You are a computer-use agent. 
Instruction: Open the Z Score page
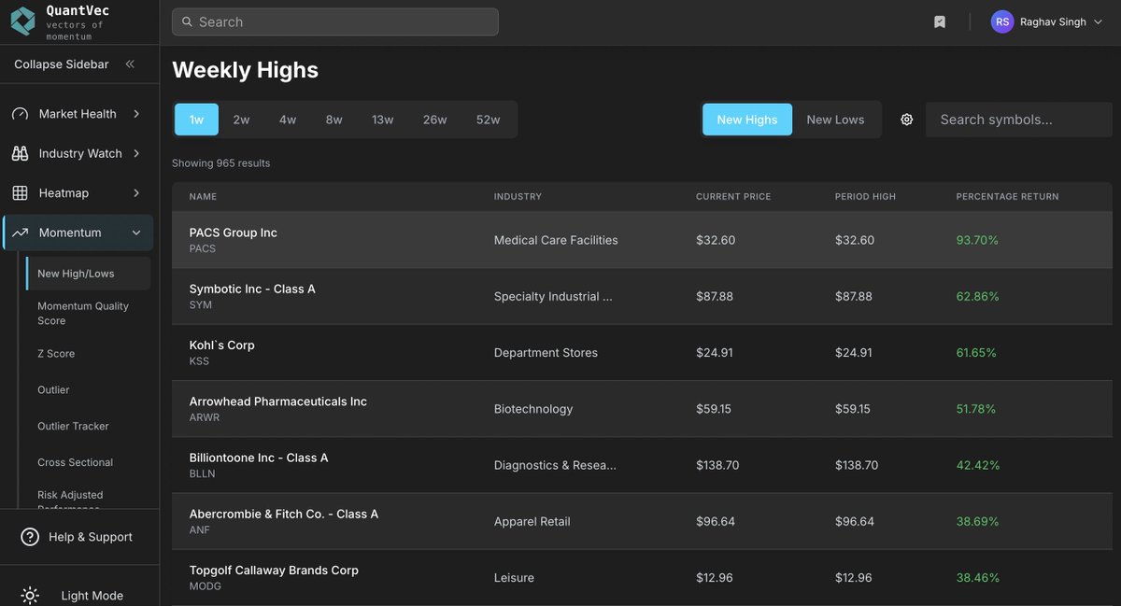pos(56,354)
